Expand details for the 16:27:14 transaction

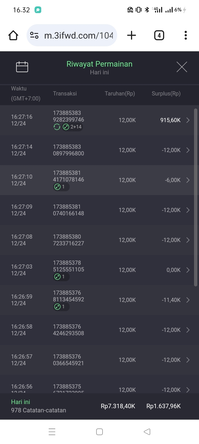pos(188,150)
